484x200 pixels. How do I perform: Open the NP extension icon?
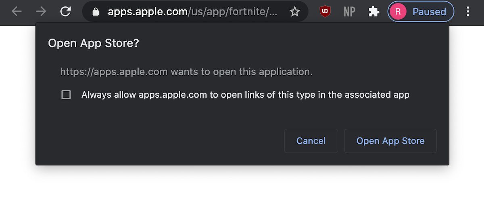click(x=349, y=12)
